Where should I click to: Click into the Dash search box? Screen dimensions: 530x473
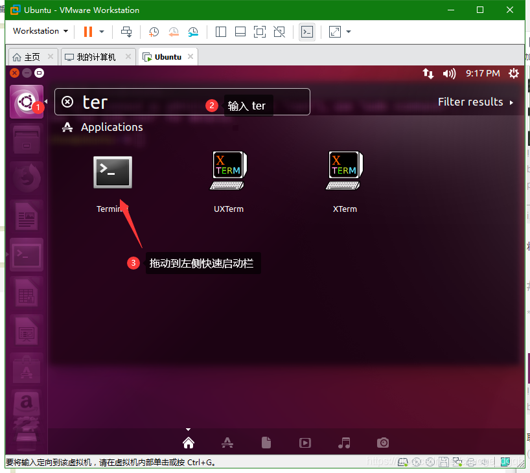pyautogui.click(x=182, y=102)
